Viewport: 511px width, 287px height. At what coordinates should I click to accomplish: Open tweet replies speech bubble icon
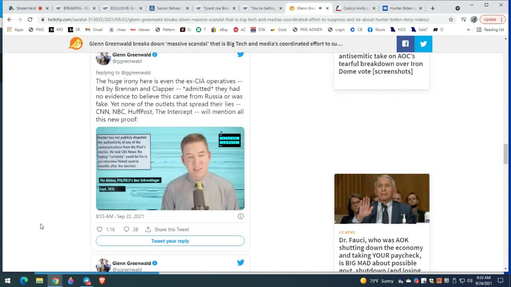pos(126,229)
